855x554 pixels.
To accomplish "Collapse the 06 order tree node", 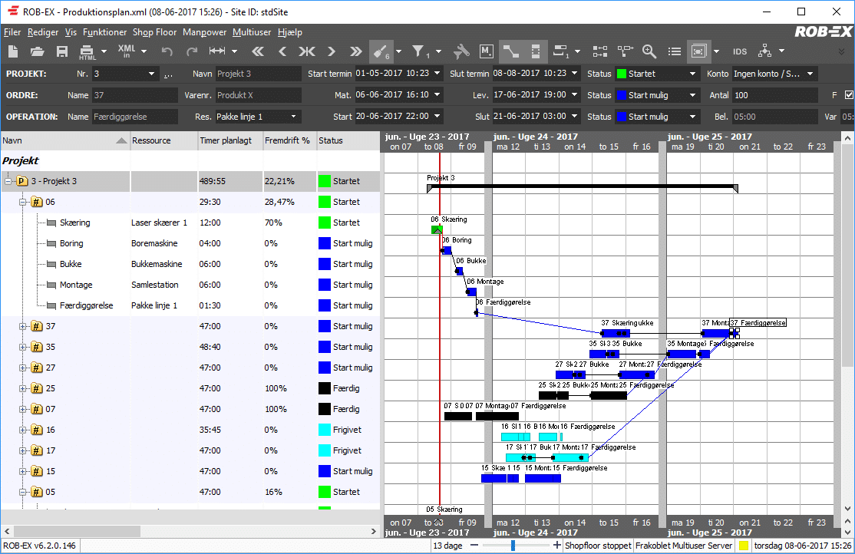I will click(x=24, y=203).
